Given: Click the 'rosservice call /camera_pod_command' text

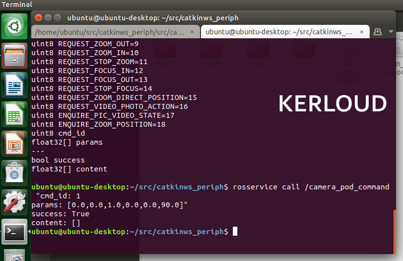Looking at the screenshot, I should pyautogui.click(x=311, y=187).
